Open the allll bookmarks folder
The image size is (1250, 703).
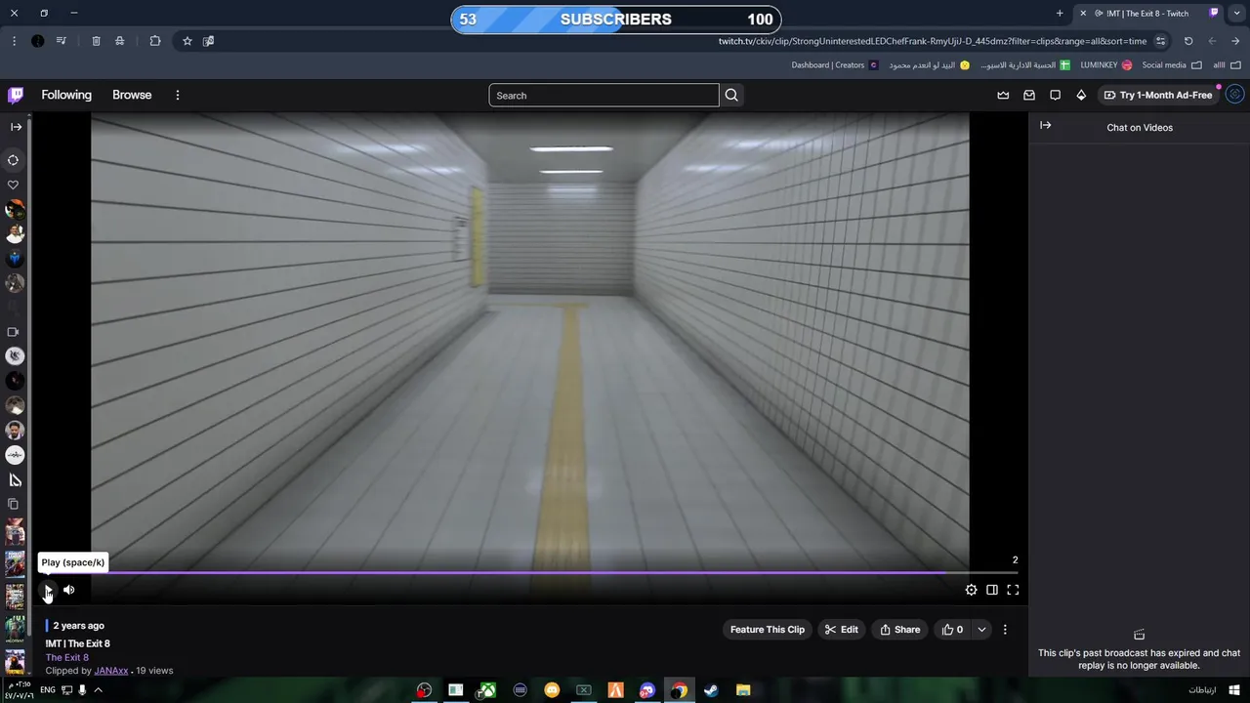pos(1227,65)
